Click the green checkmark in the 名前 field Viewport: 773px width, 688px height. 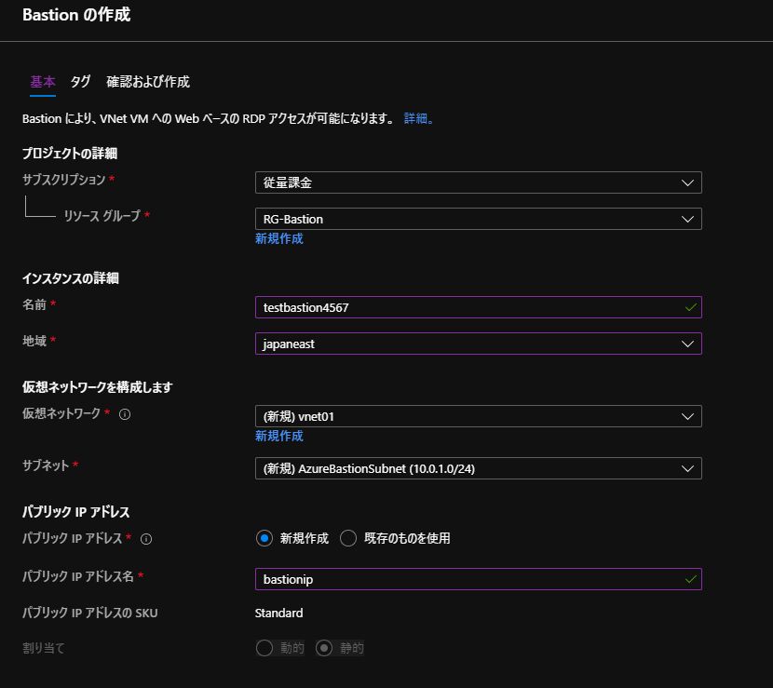click(x=690, y=307)
